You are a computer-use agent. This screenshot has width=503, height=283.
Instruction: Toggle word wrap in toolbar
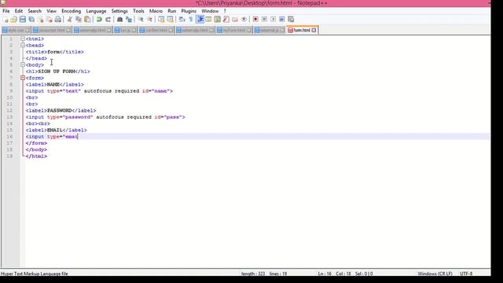pos(182,20)
